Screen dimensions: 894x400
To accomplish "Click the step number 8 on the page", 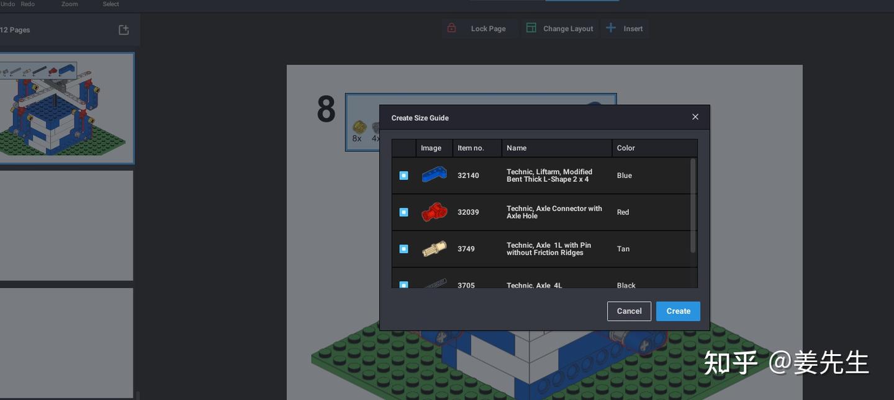I will 326,110.
